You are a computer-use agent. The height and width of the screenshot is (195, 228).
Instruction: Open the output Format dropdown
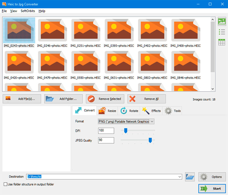click(152, 121)
